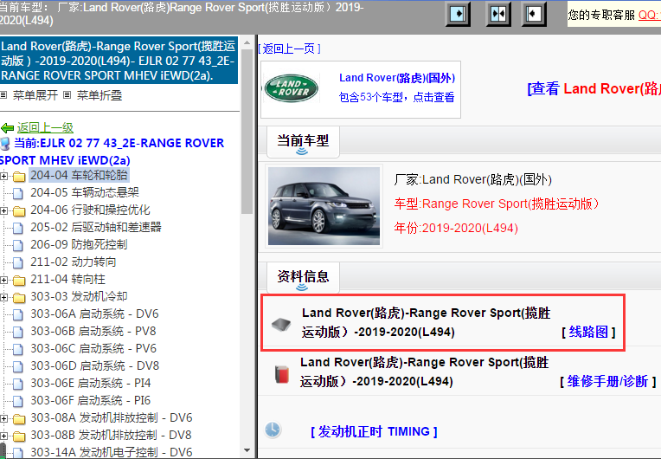Expand the 211-04 转向柱 tree node
Viewport: 661px width, 459px height.
pyautogui.click(x=3, y=280)
